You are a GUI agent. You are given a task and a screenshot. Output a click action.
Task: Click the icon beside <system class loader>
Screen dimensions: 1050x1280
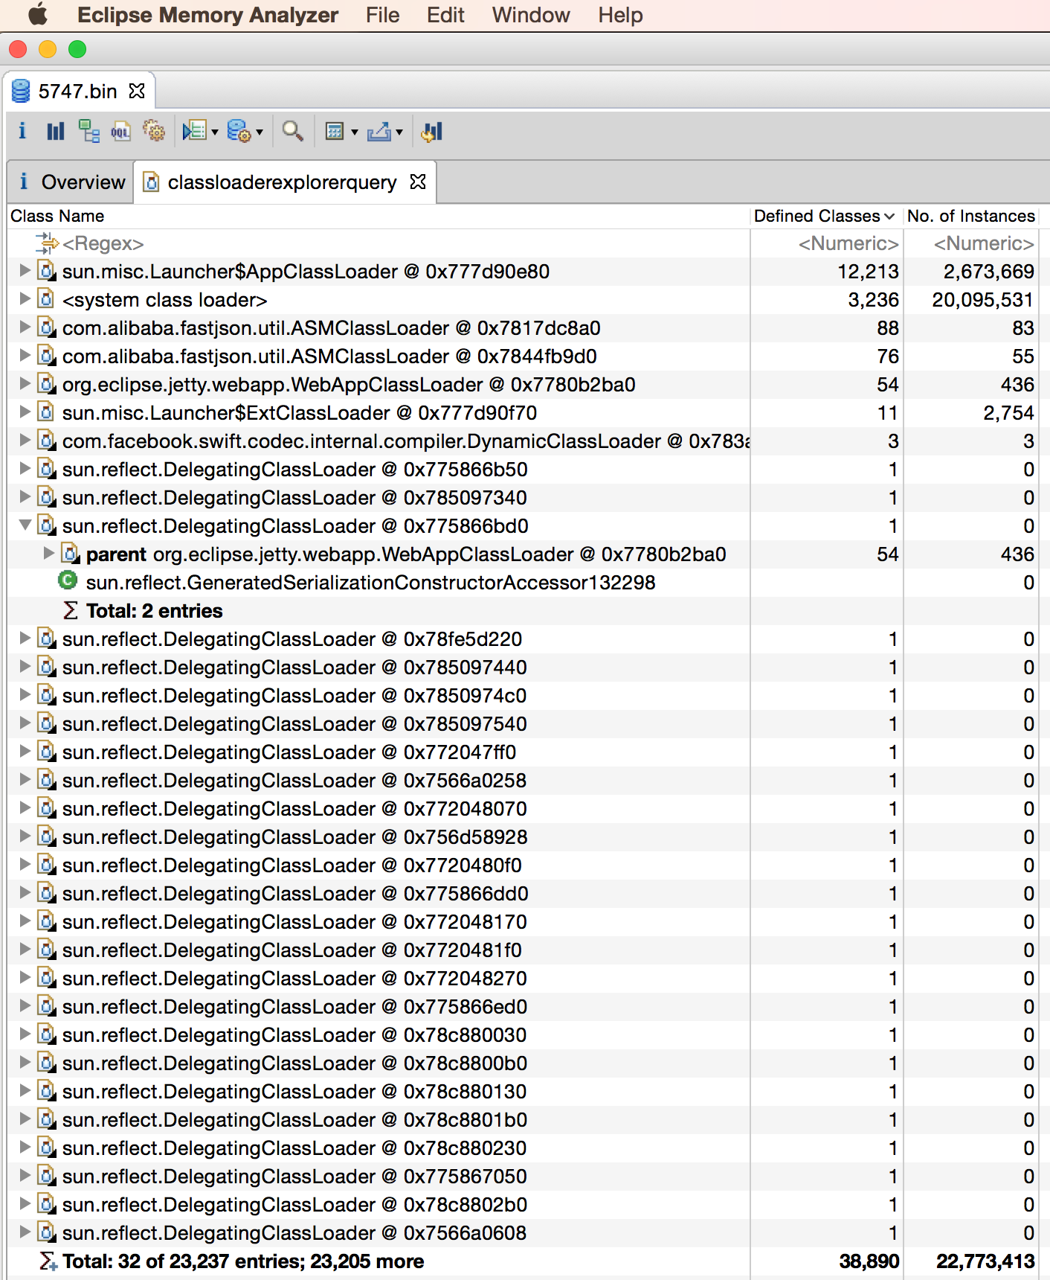click(x=47, y=299)
